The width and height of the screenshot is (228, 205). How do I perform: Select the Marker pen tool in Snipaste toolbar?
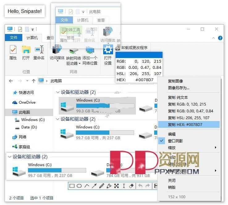click(x=109, y=186)
